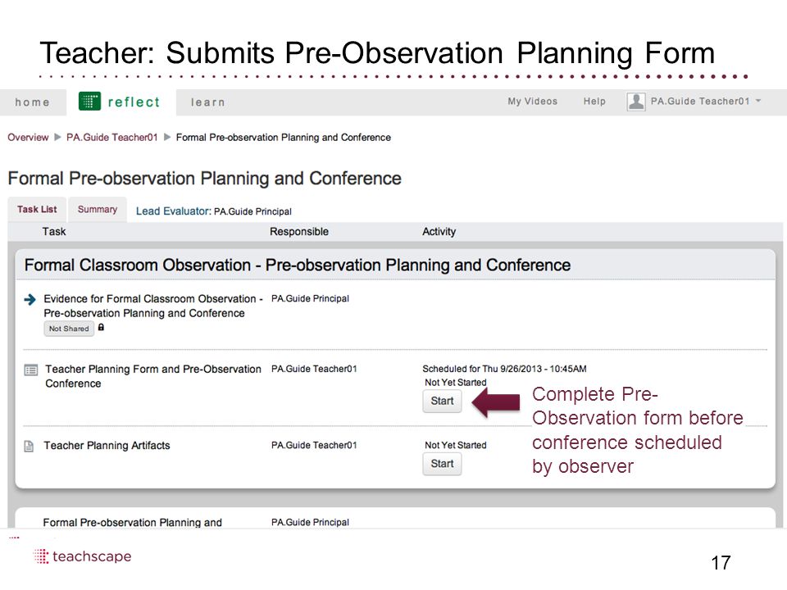
Task: Click the lock icon next to Not Shared
Action: 101,327
